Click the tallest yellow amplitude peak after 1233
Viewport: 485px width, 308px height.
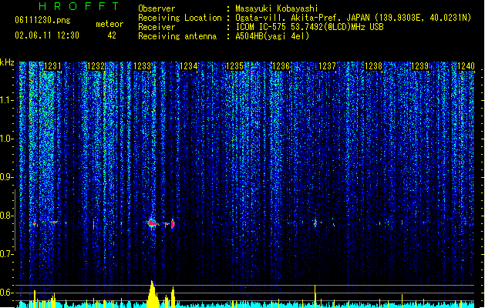[x=152, y=293]
